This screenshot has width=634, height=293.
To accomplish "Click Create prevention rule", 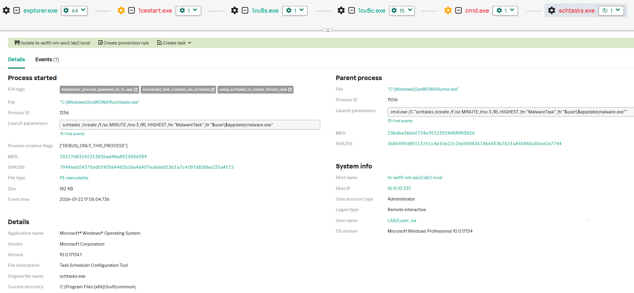I will [x=124, y=43].
